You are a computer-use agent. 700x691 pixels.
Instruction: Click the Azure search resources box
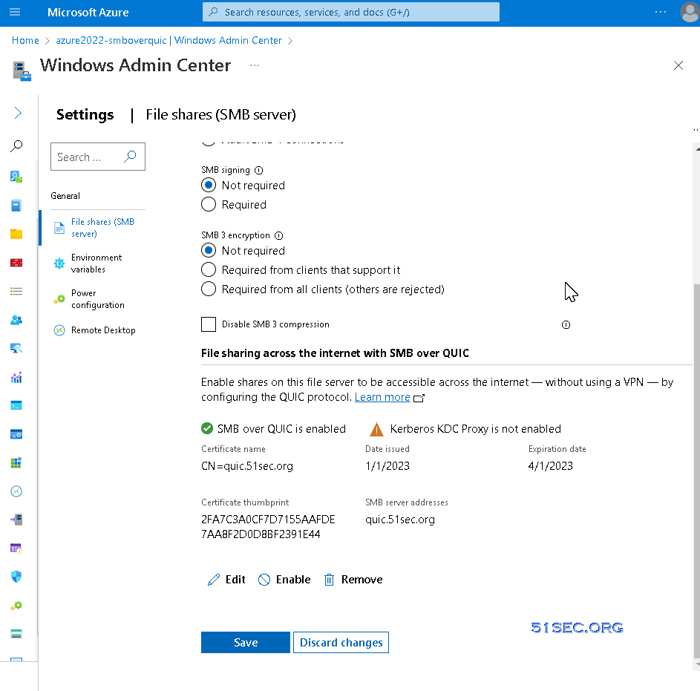coord(351,12)
